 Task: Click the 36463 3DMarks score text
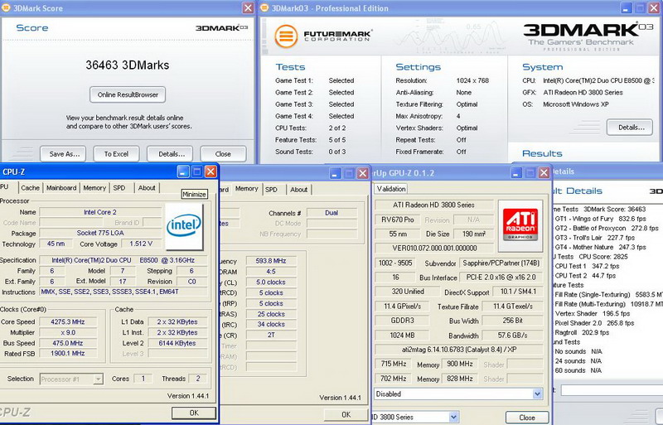pyautogui.click(x=128, y=65)
